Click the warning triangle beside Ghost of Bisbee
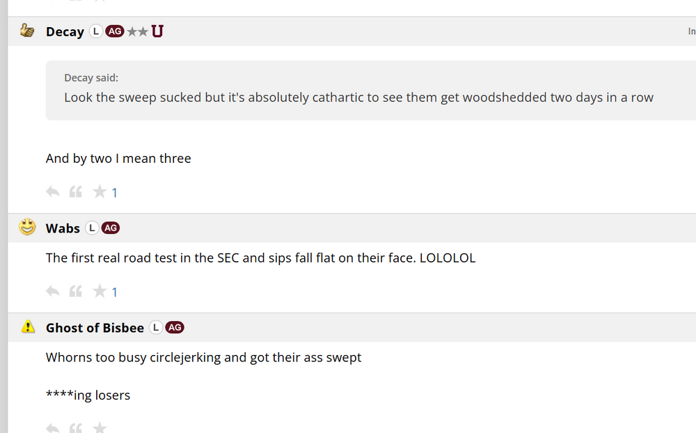This screenshot has width=696, height=433. pos(28,327)
